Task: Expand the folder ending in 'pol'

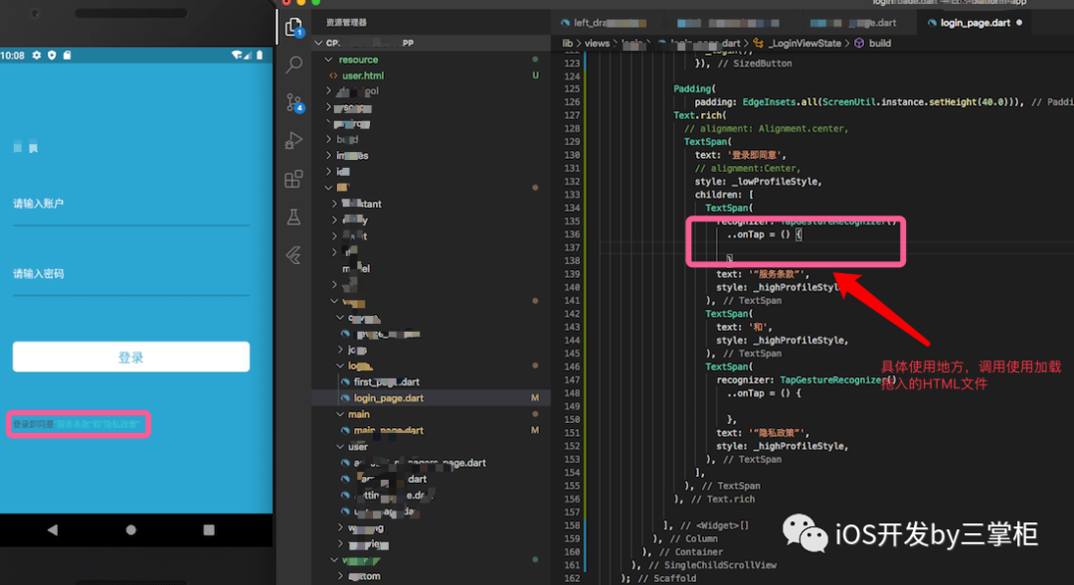Action: (328, 91)
